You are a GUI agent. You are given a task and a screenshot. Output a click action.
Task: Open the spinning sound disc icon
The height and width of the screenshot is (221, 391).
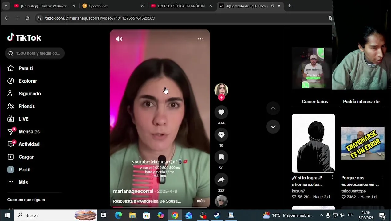(x=221, y=201)
